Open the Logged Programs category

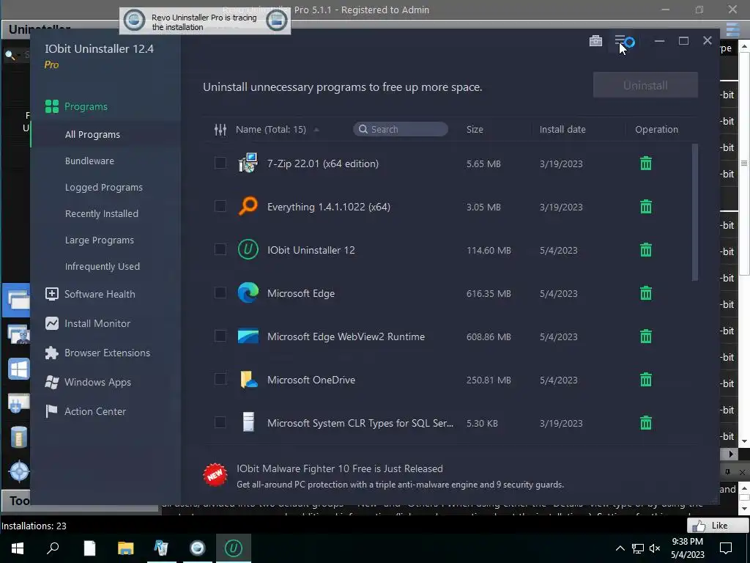click(104, 187)
